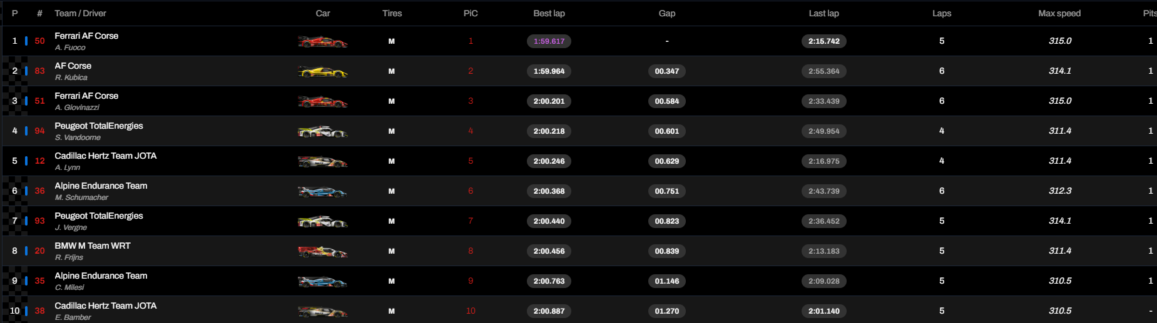Click the Max speed column header
The image size is (1157, 323).
[1059, 13]
